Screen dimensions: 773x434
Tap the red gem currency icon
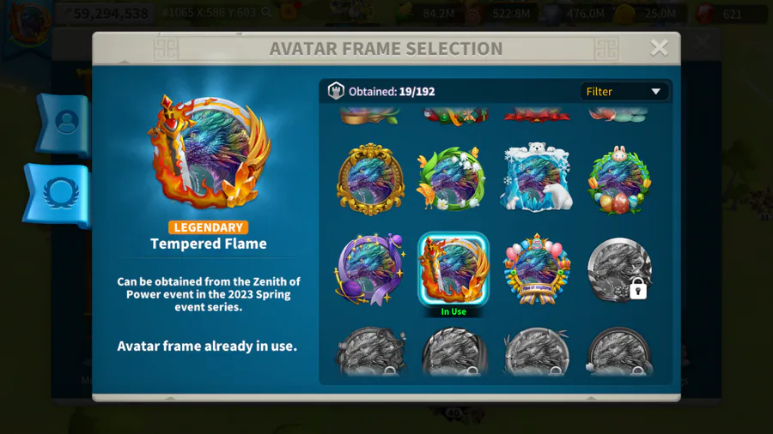pyautogui.click(x=705, y=14)
